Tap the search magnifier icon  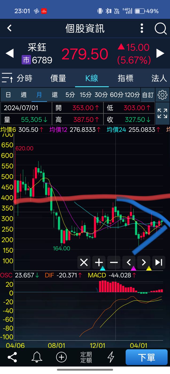(x=160, y=28)
